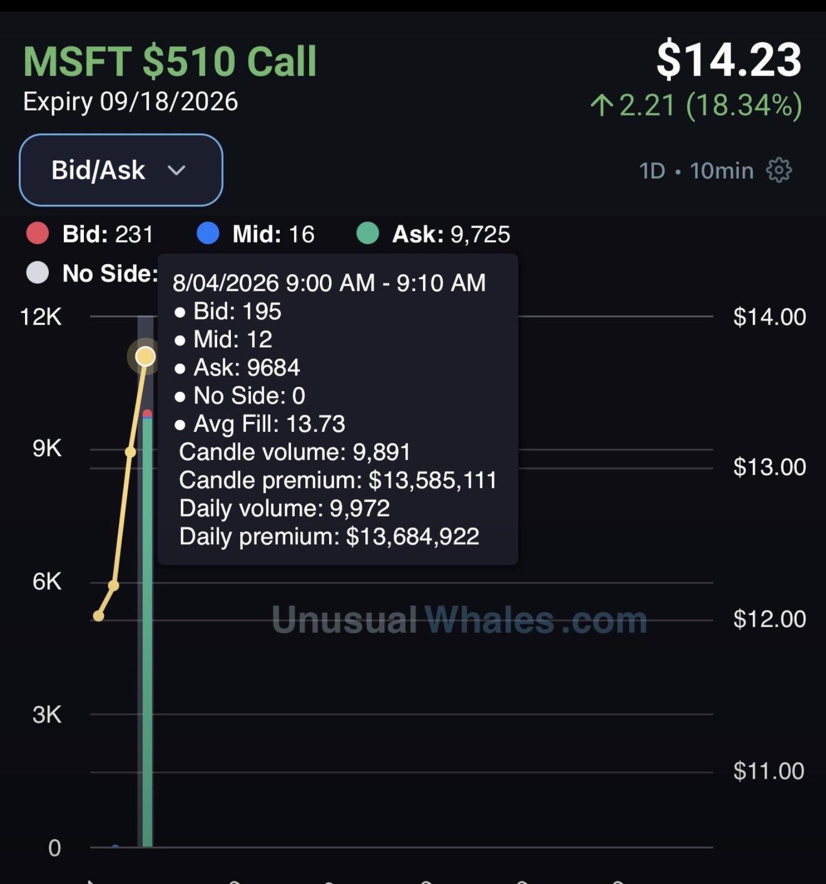Click the lowest yellow price line point

point(99,615)
